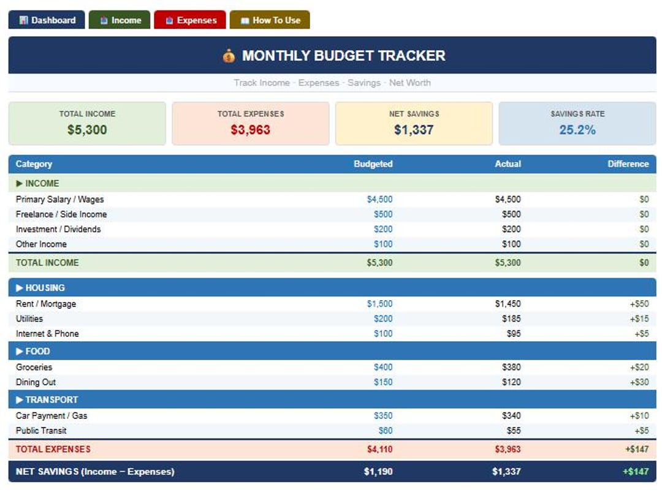662x498 pixels.
Task: Edit Car Payment / Gas budgeted $350 cell
Action: pyautogui.click(x=383, y=416)
